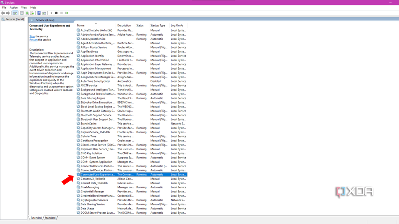Click the Refresh toolbar icon
The image size is (399, 224).
[27, 13]
